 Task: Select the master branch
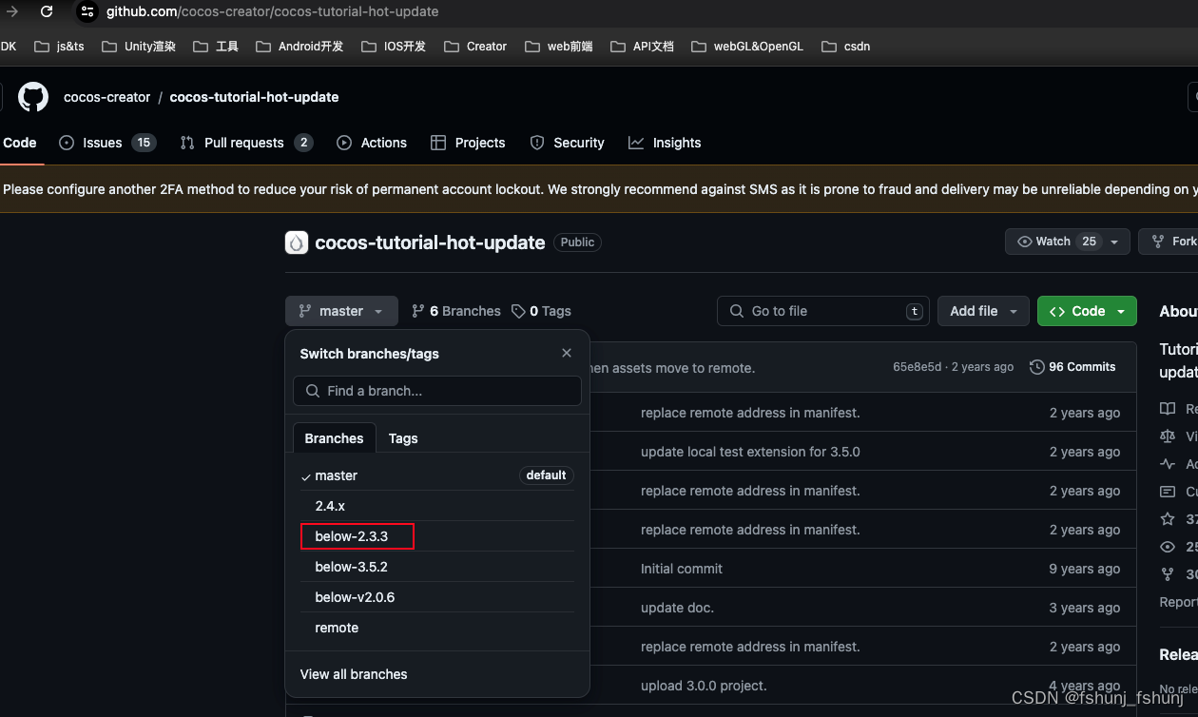click(437, 475)
